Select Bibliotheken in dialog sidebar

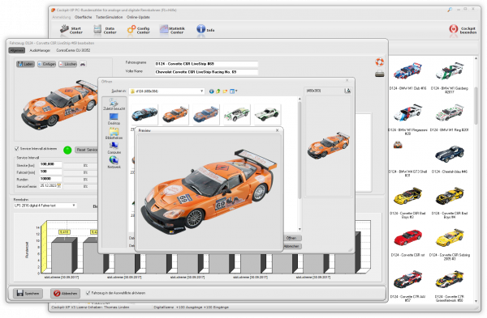(114, 134)
